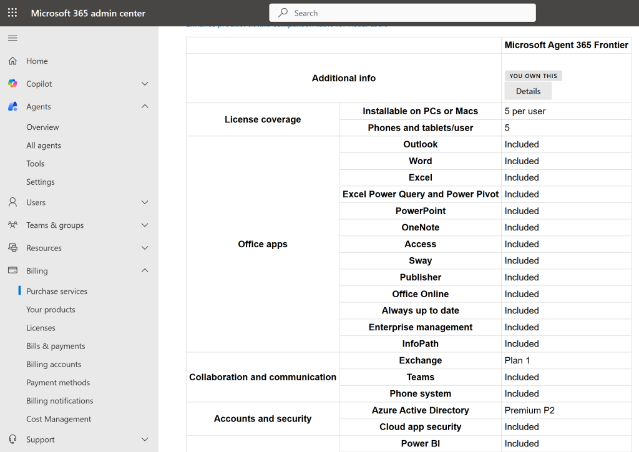Collapse the Agents section chevron

145,107
